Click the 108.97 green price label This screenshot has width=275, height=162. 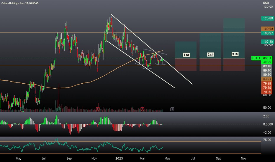click(x=268, y=33)
